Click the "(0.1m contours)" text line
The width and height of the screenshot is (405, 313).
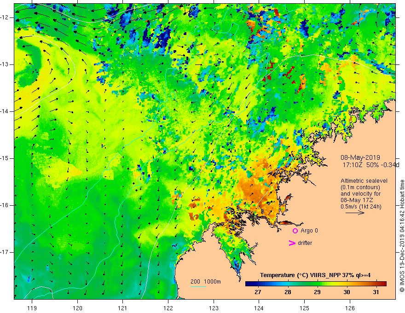click(x=360, y=187)
